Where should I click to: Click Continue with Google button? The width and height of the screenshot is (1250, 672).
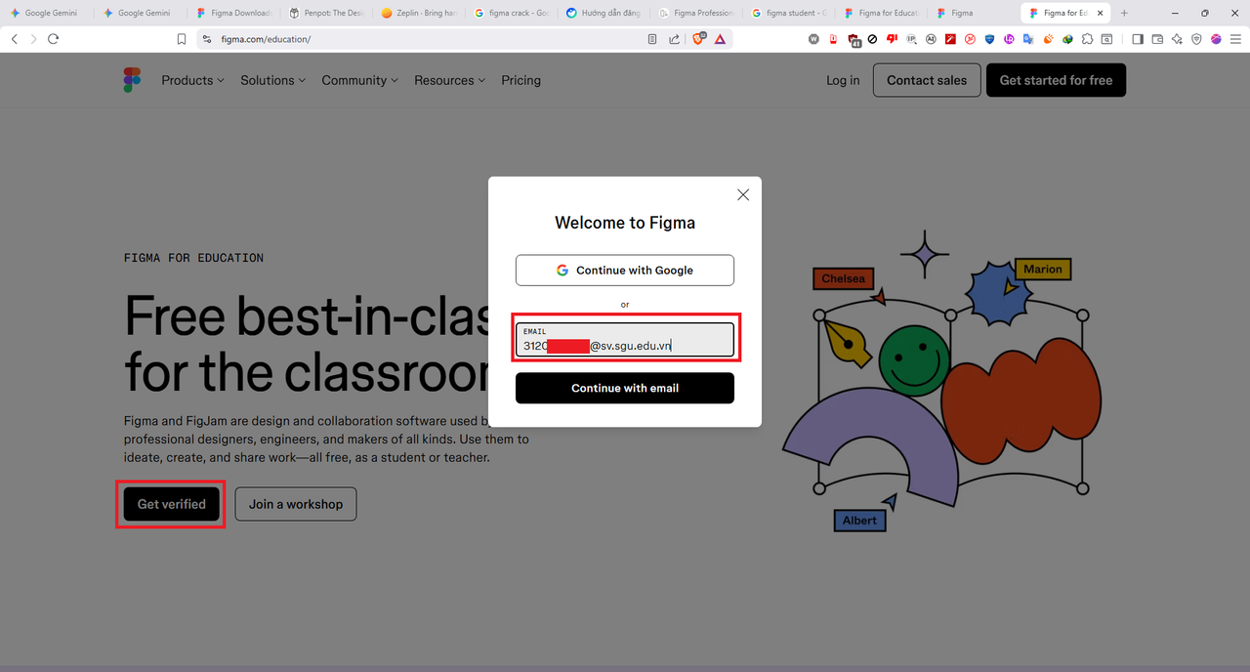point(625,271)
